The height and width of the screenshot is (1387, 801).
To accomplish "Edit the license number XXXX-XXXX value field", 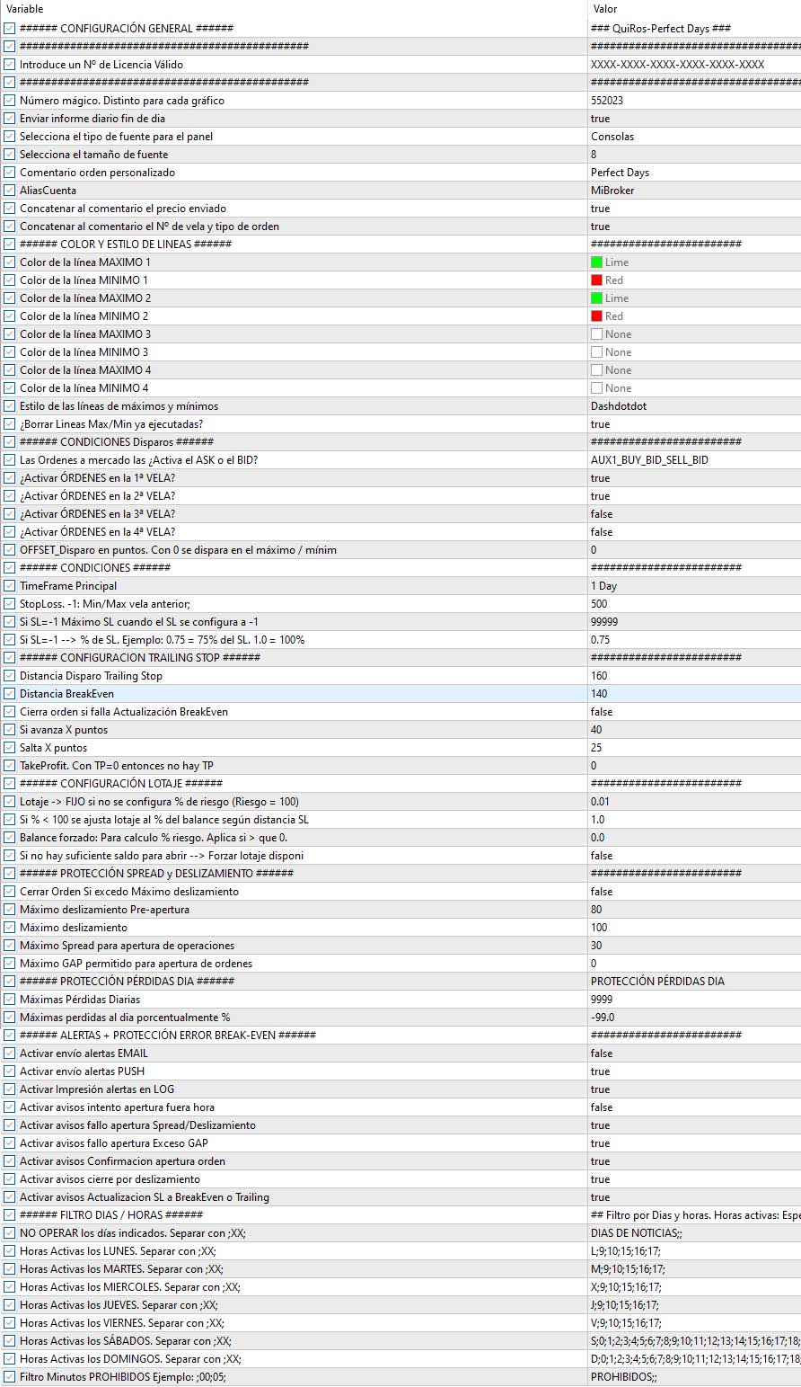I will pos(691,65).
